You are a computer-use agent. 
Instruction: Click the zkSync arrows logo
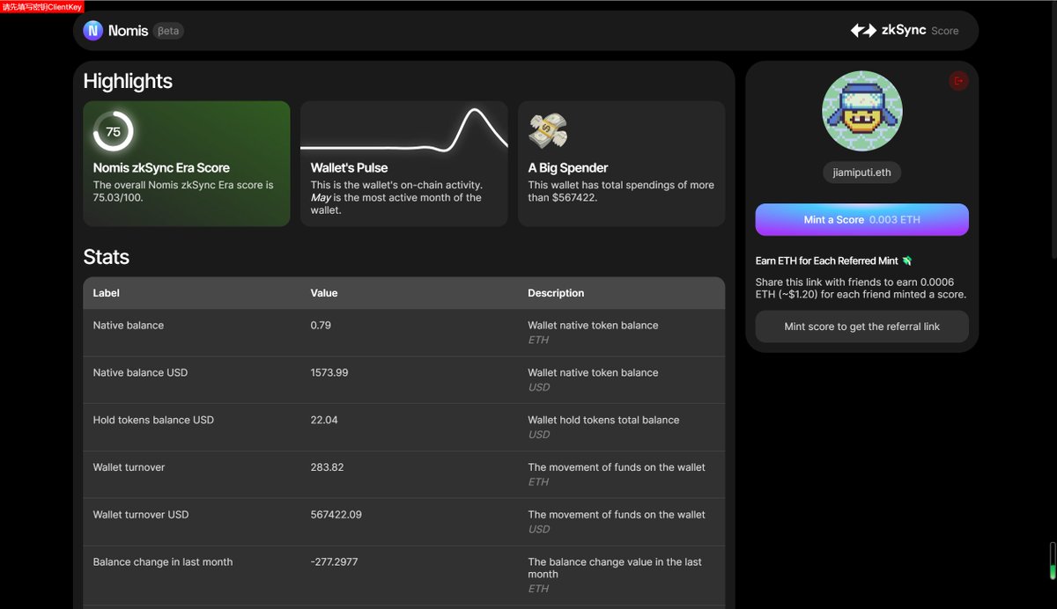click(863, 30)
